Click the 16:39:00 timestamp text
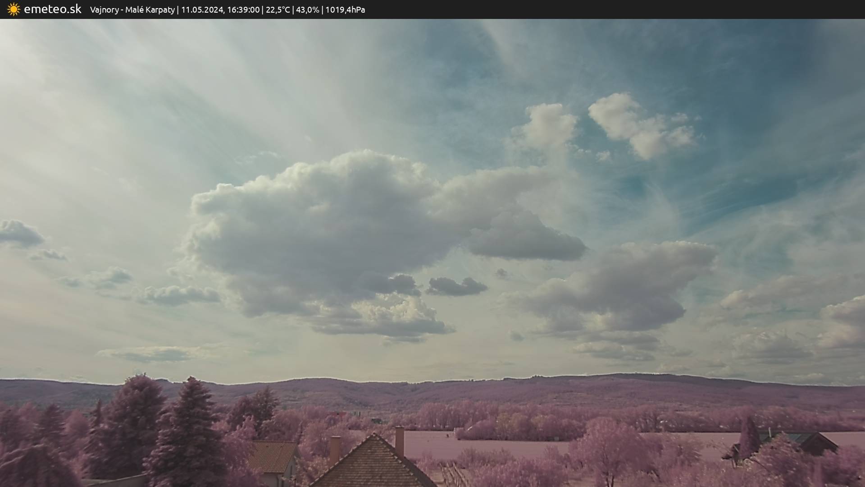 coord(243,10)
